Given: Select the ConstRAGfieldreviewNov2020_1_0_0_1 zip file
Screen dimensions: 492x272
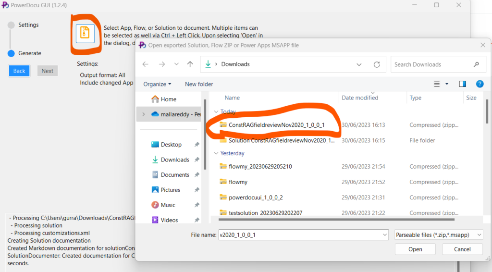Looking at the screenshot, I should (276, 125).
